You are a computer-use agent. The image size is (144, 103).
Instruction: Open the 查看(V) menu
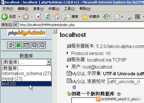(38, 9)
